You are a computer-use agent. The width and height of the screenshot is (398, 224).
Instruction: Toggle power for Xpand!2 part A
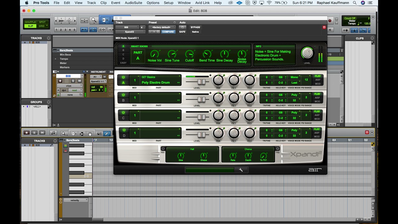click(x=123, y=77)
